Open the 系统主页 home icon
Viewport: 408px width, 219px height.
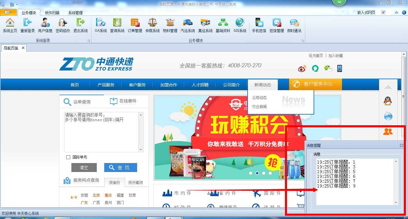coord(10,25)
